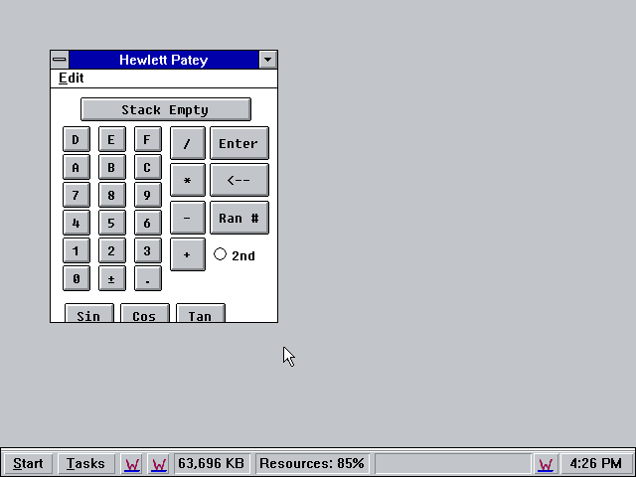
Task: Click the W icon beside the clock
Action: pos(546,463)
